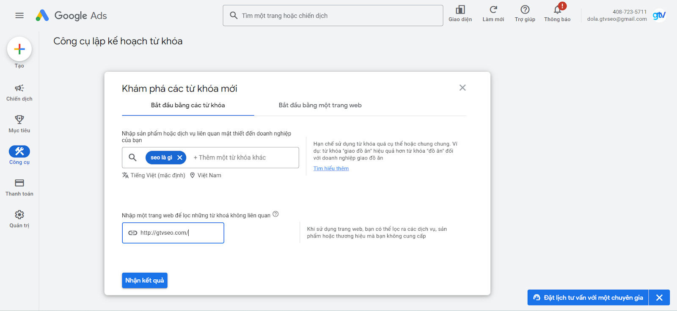
Task: Click the http://gtvseo.com/ URL field
Action: pos(173,233)
